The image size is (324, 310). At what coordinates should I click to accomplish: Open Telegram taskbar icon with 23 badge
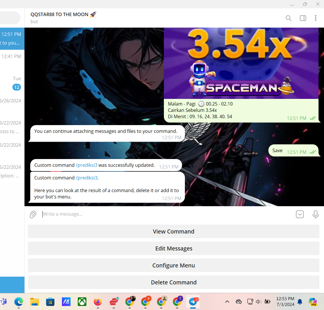tap(193, 302)
